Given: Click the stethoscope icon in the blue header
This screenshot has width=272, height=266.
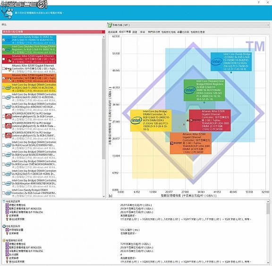Looking at the screenshot, I should click(7, 13).
